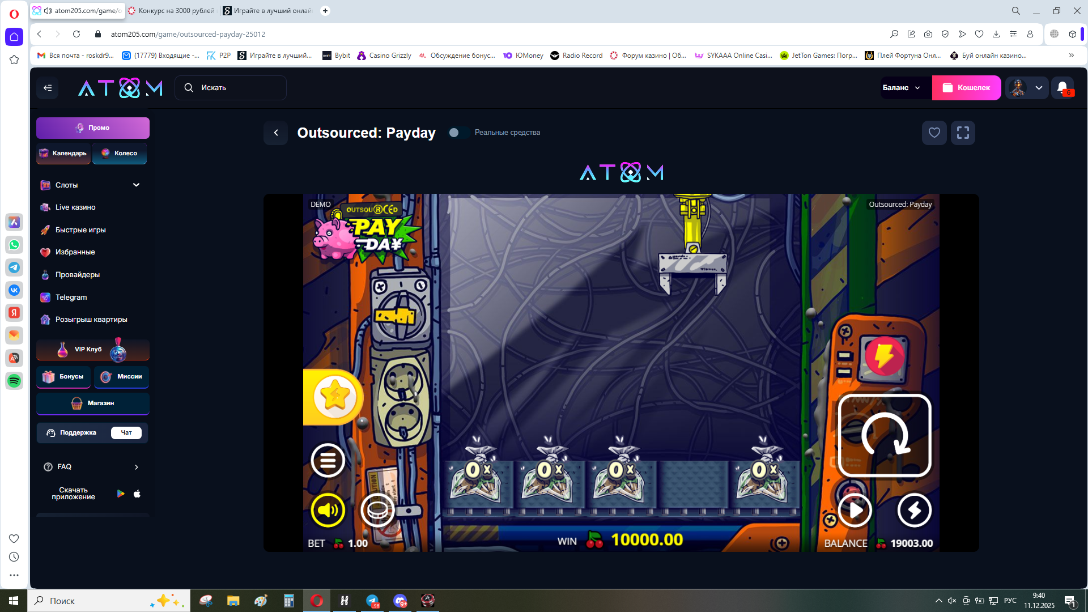The height and width of the screenshot is (612, 1088).
Task: Expand the Слоты menu chevron
Action: click(x=136, y=185)
